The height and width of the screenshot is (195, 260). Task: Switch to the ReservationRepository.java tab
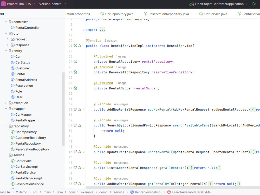point(166,14)
